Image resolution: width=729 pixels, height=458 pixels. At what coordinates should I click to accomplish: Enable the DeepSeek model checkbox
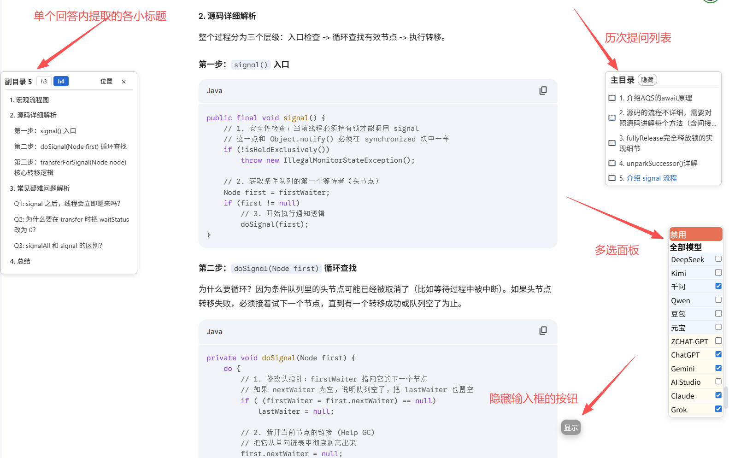pyautogui.click(x=718, y=259)
